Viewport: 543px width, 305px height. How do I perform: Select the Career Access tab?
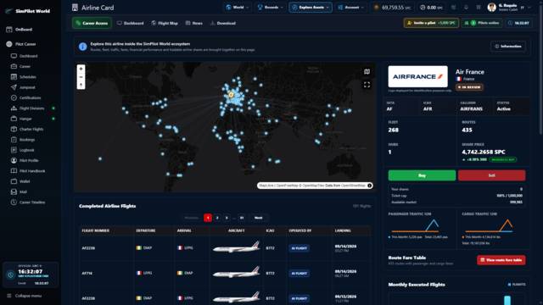click(92, 23)
